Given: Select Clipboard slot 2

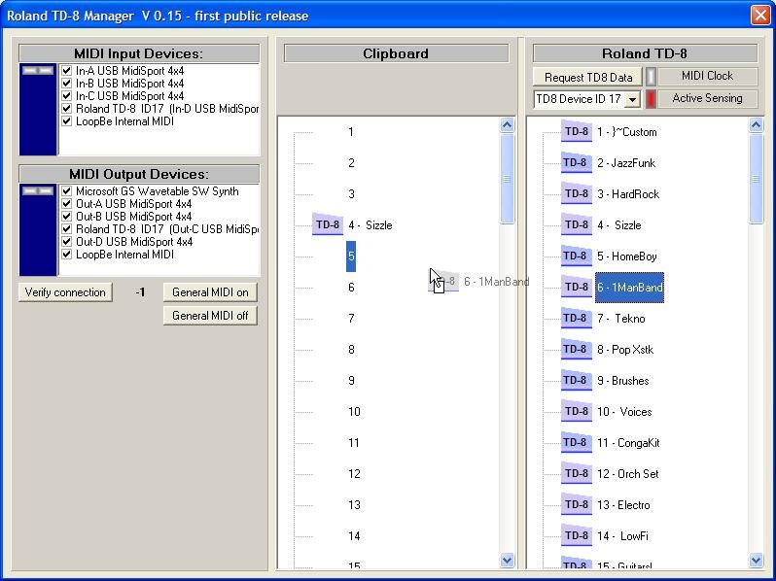Looking at the screenshot, I should click(x=351, y=163).
